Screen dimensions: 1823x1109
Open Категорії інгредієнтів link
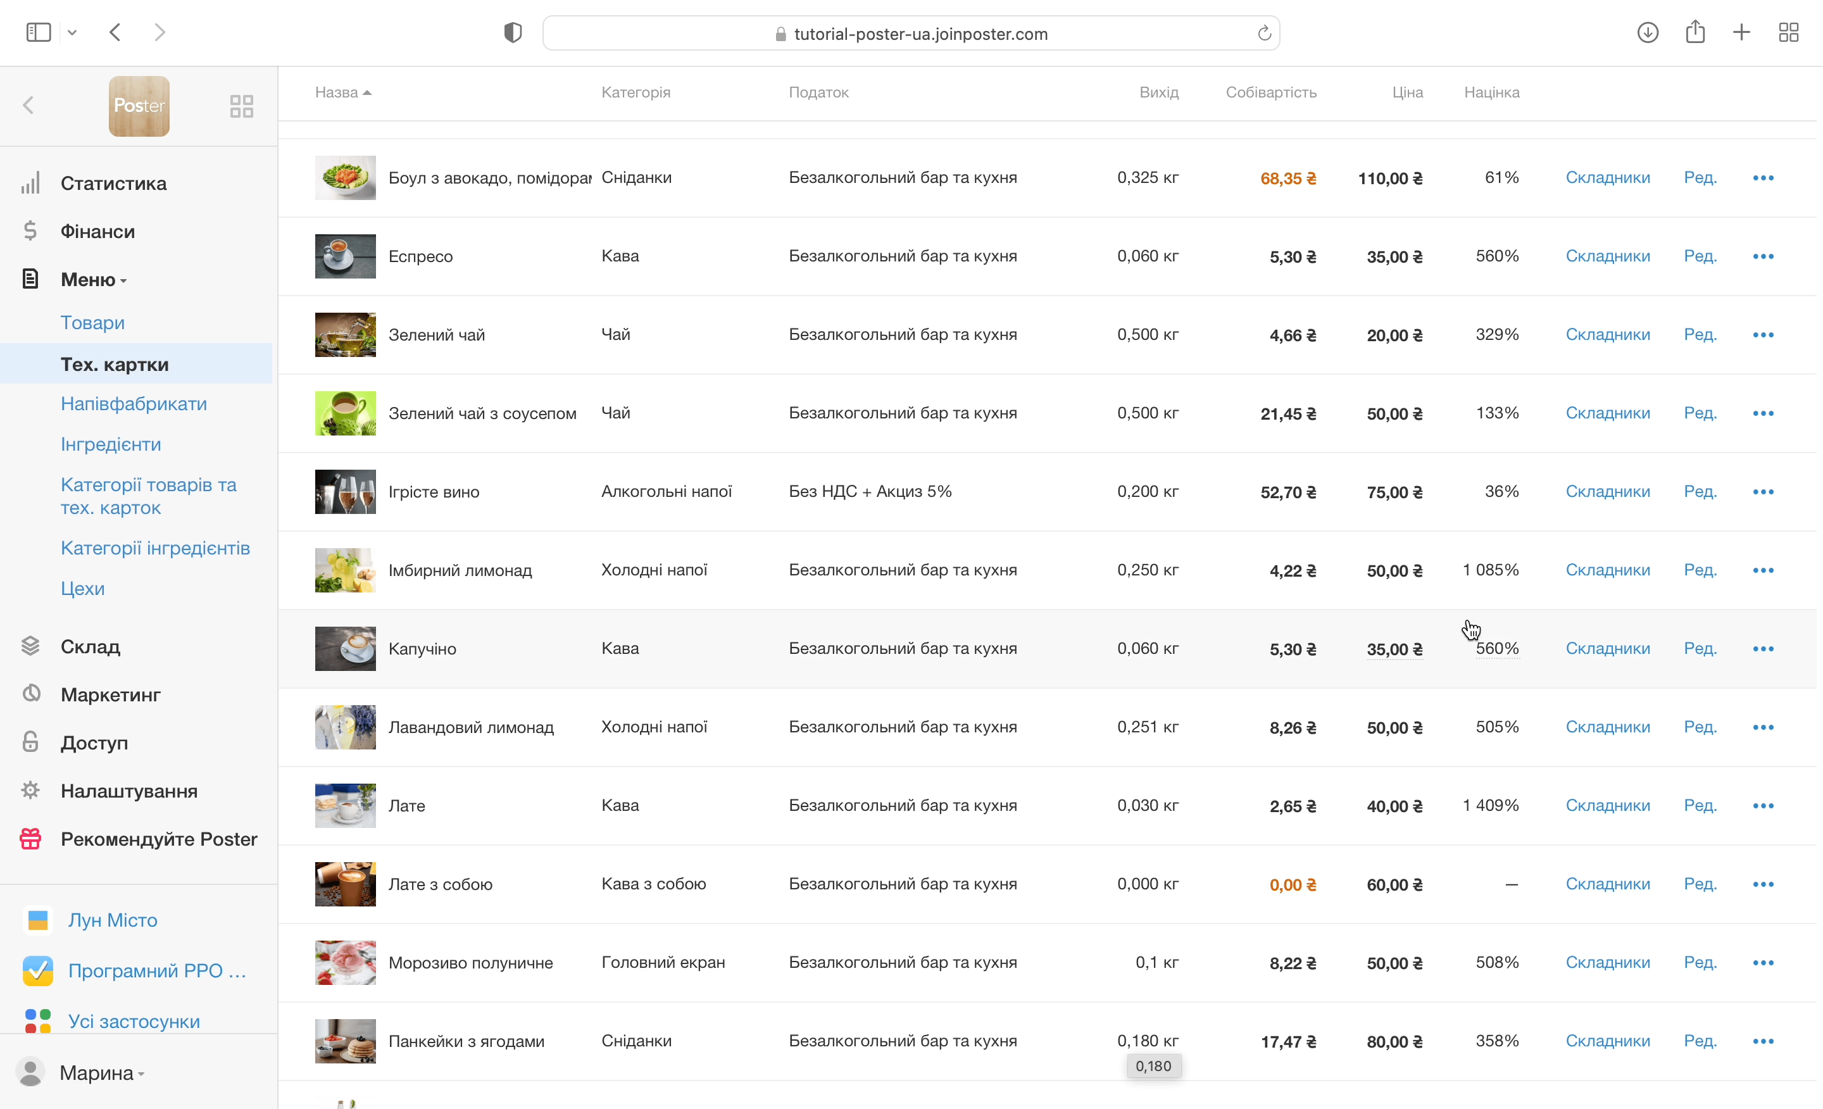point(155,548)
